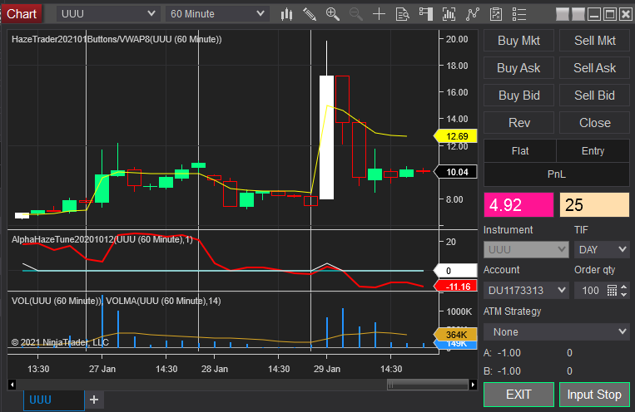Click the Sell Bid button

click(x=594, y=96)
